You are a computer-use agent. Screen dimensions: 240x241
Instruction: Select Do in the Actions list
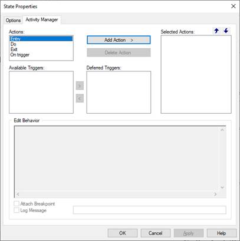(41, 44)
